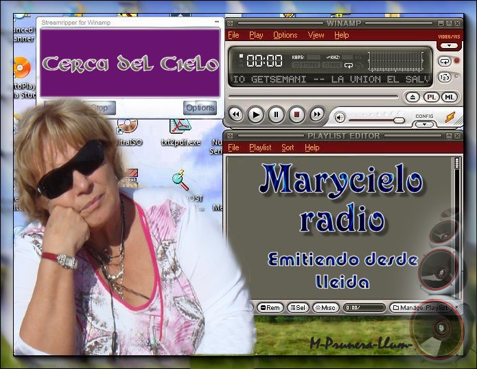The width and height of the screenshot is (477, 369).
Task: Open the Winamp Play menu
Action: coord(256,35)
